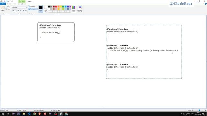This screenshot has height=116, width=207.
Task: Open Firefox from the taskbar
Action: (x=45, y=114)
